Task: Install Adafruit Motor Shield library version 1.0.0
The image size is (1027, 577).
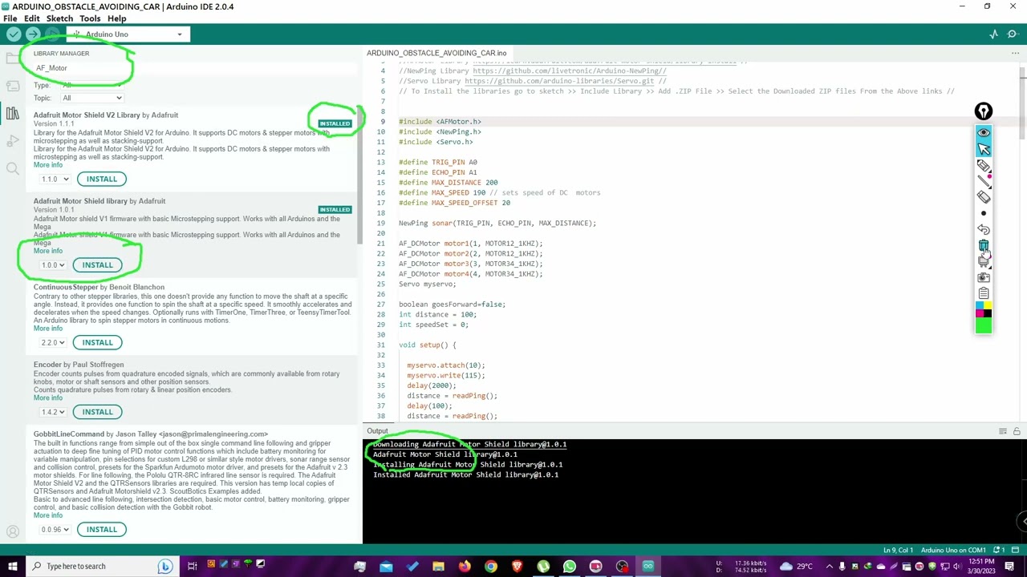Action: pos(97,265)
